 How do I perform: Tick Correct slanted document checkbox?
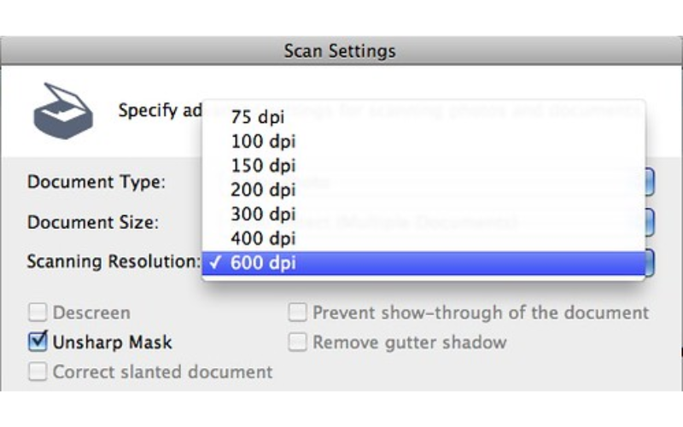38,372
